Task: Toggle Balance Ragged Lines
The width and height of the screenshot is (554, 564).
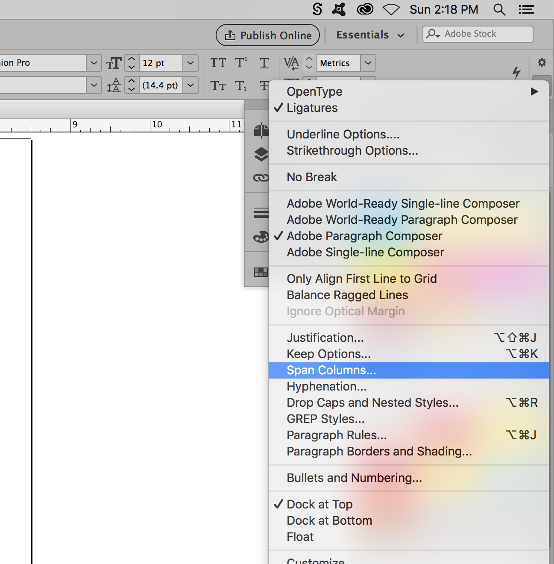Action: [x=409, y=295]
